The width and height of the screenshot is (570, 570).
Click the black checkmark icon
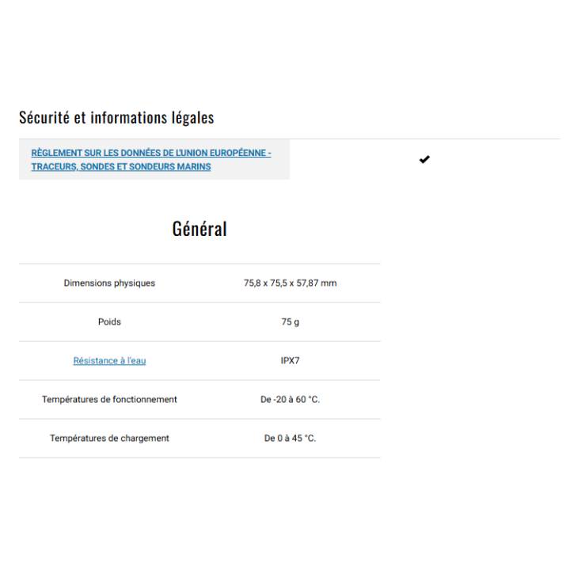[x=424, y=160]
